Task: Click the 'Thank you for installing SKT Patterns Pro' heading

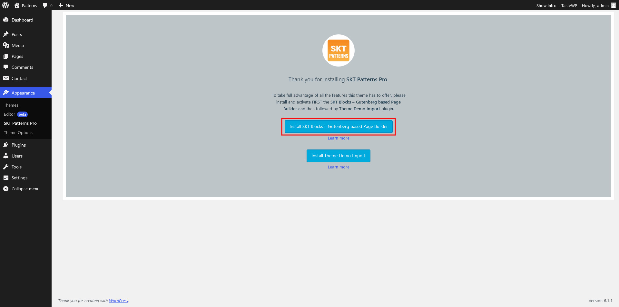Action: (x=339, y=79)
